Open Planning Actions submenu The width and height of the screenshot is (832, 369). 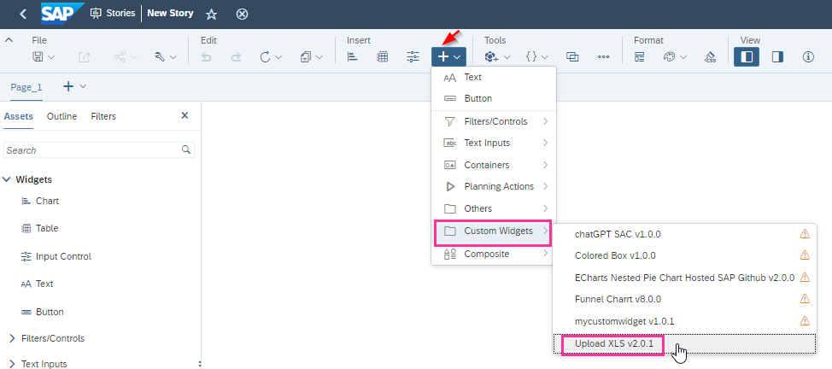pyautogui.click(x=494, y=187)
